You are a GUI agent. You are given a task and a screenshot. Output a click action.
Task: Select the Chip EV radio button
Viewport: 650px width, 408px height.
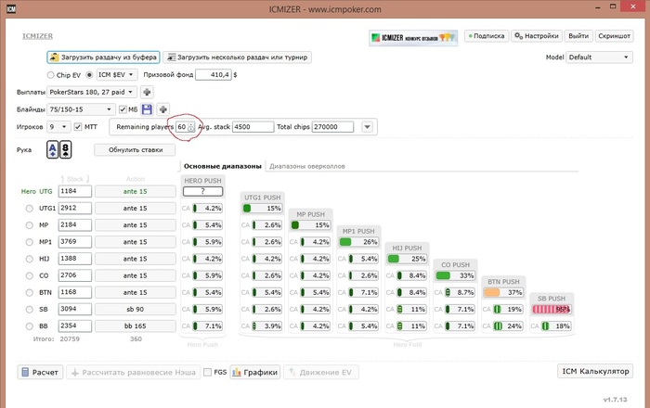[x=50, y=75]
